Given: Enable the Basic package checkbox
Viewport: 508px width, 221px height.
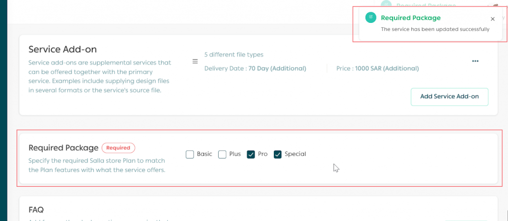Looking at the screenshot, I should pyautogui.click(x=190, y=154).
